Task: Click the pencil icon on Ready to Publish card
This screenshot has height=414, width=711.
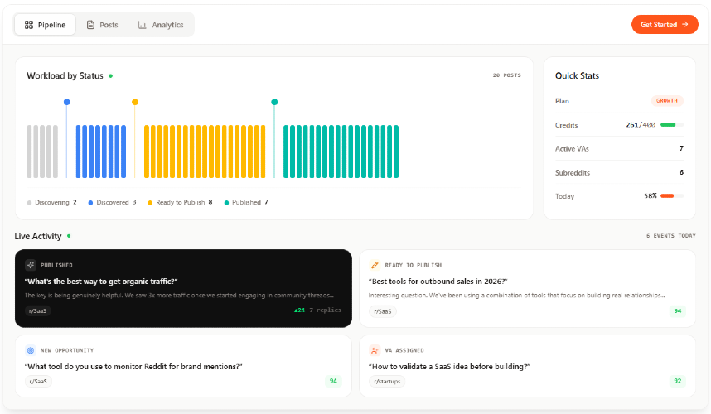Action: pos(375,265)
